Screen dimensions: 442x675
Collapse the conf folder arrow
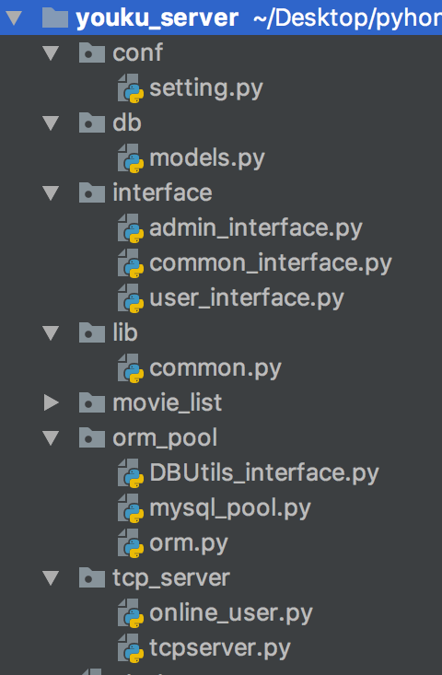coord(51,52)
